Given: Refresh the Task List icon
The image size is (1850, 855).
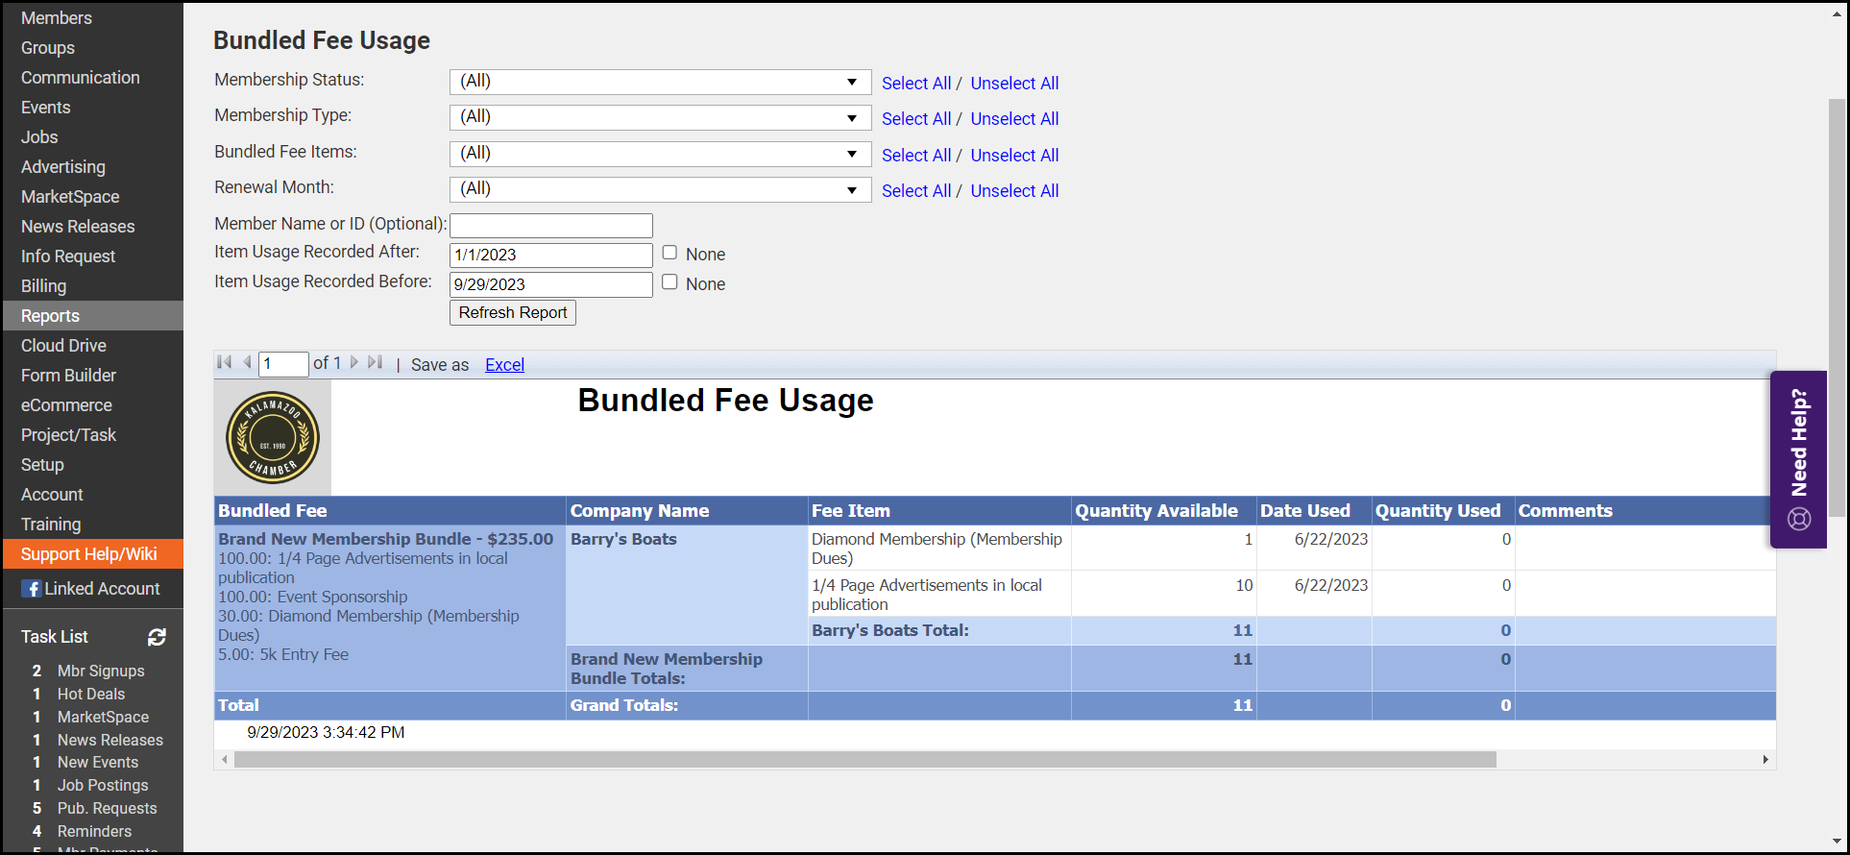Looking at the screenshot, I should (x=157, y=637).
